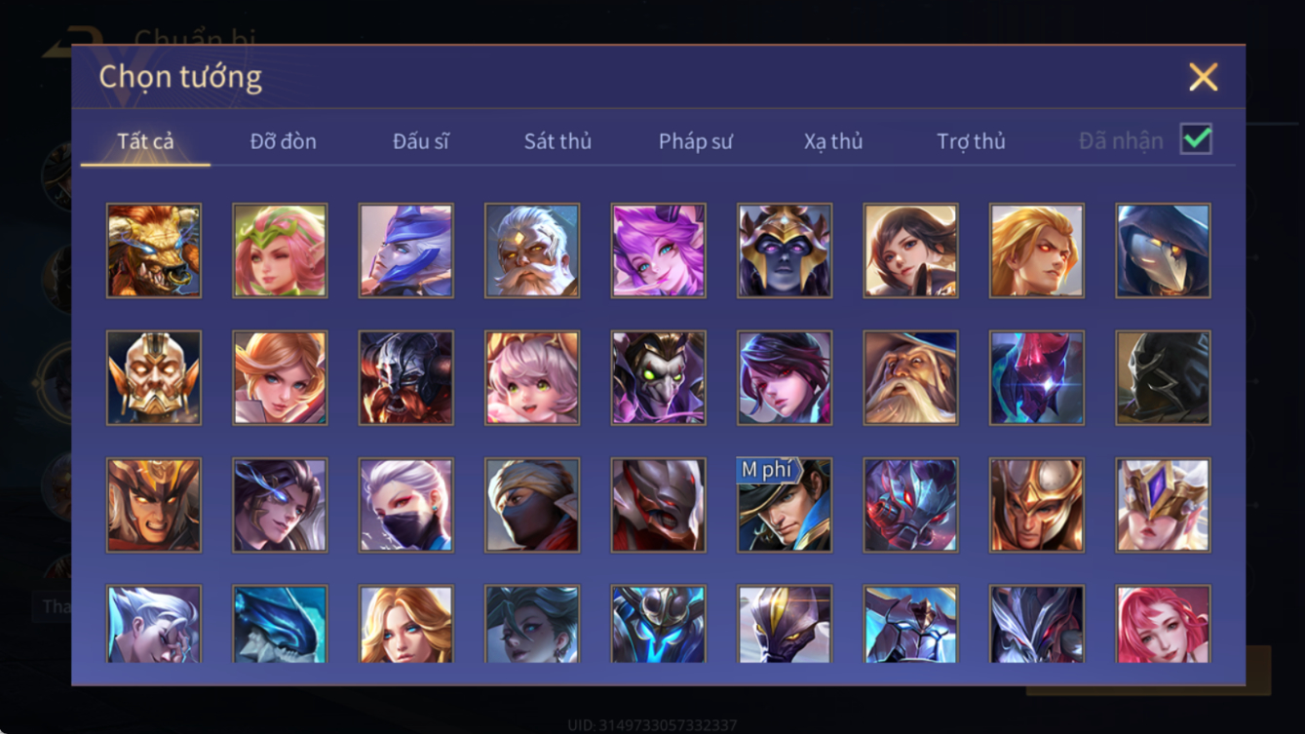Pick the pink-haired girl with horns

532,377
